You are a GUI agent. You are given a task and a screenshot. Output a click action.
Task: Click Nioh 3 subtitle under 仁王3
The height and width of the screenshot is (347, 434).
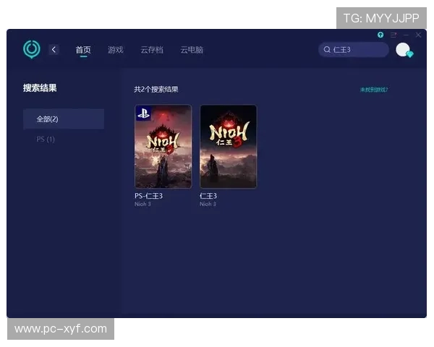[x=208, y=204]
